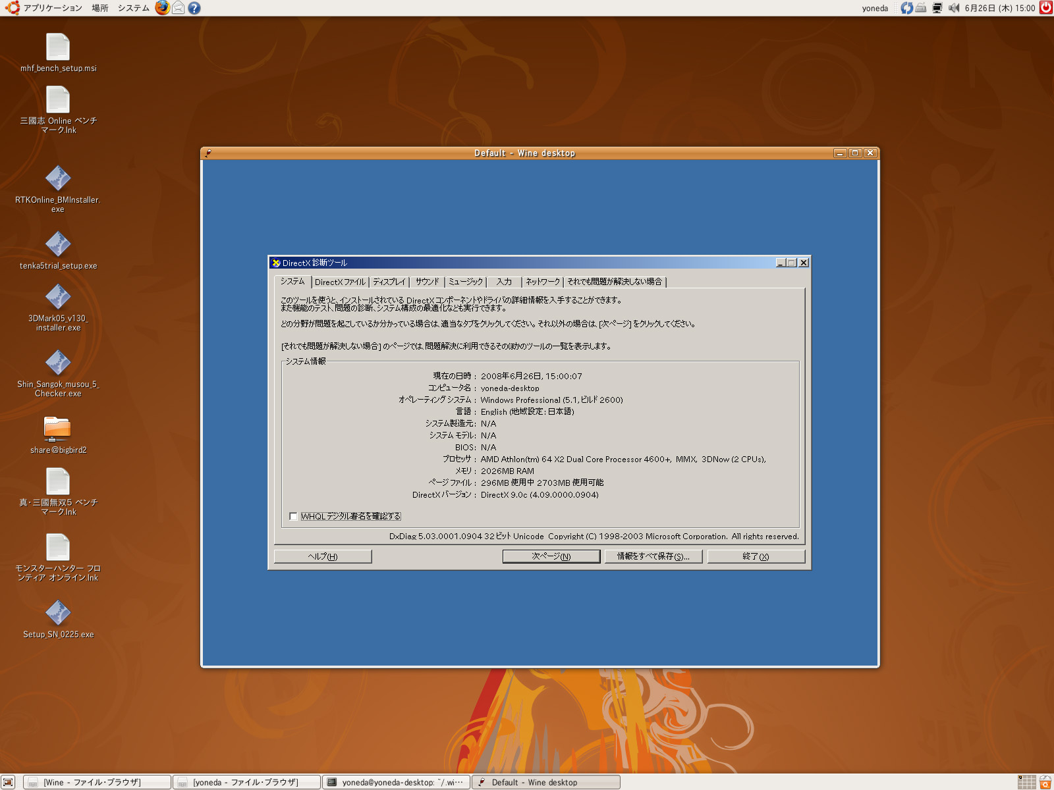Click the red power/quit button in top panel

[x=1046, y=8]
